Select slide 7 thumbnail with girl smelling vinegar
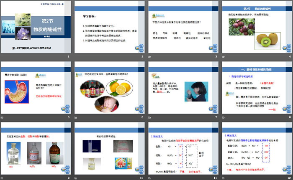Screen dimensions: 293x180 point(183,88)
